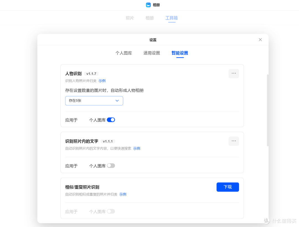Switch to the 照片 tab
Image resolution: width=299 pixels, height=227 pixels.
tap(130, 18)
